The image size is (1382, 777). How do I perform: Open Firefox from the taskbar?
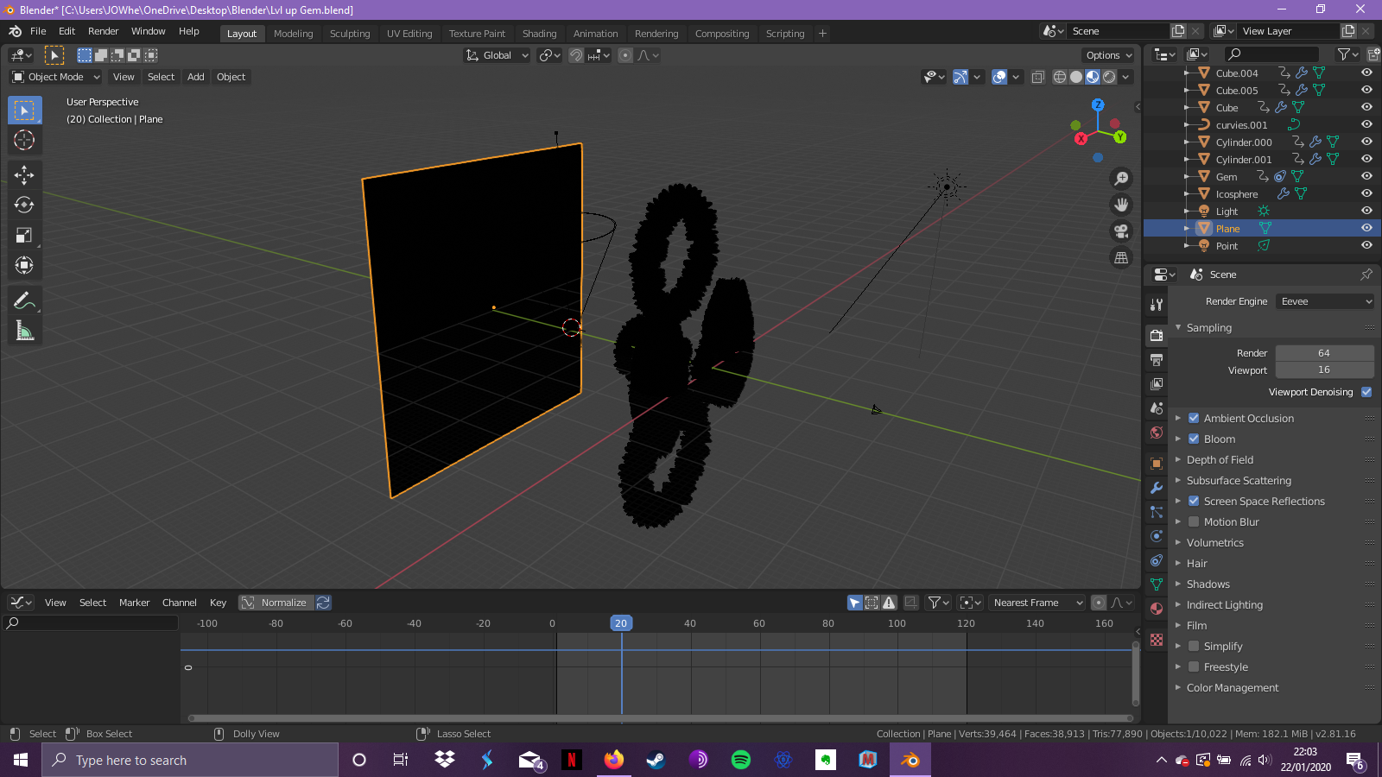(614, 760)
